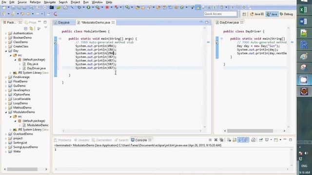Collapse the Day project in tree
312x175 pixels.
pyautogui.click(x=6, y=51)
